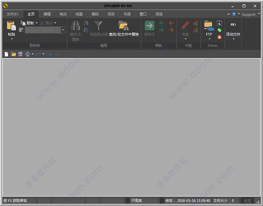Open the undo history dropdown arrow
The height and width of the screenshot is (206, 263).
(43, 54)
